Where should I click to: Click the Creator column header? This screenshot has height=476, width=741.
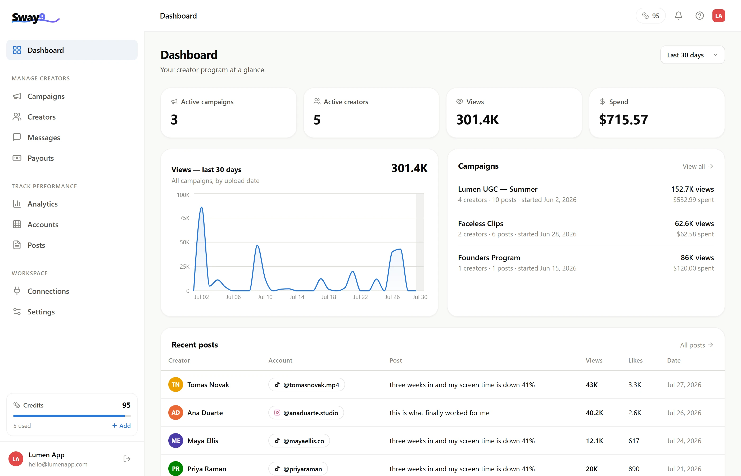point(179,360)
